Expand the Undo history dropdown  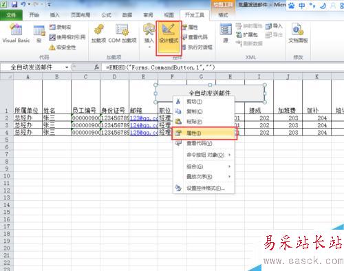pyautogui.click(x=29, y=4)
